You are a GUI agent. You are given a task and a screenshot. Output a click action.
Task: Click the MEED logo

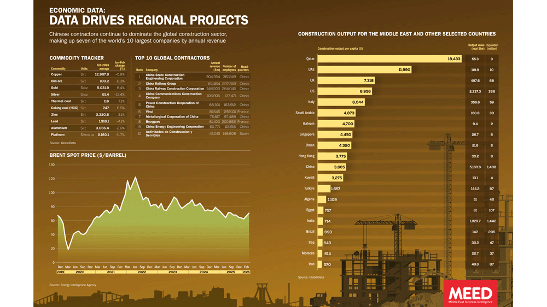(470, 293)
